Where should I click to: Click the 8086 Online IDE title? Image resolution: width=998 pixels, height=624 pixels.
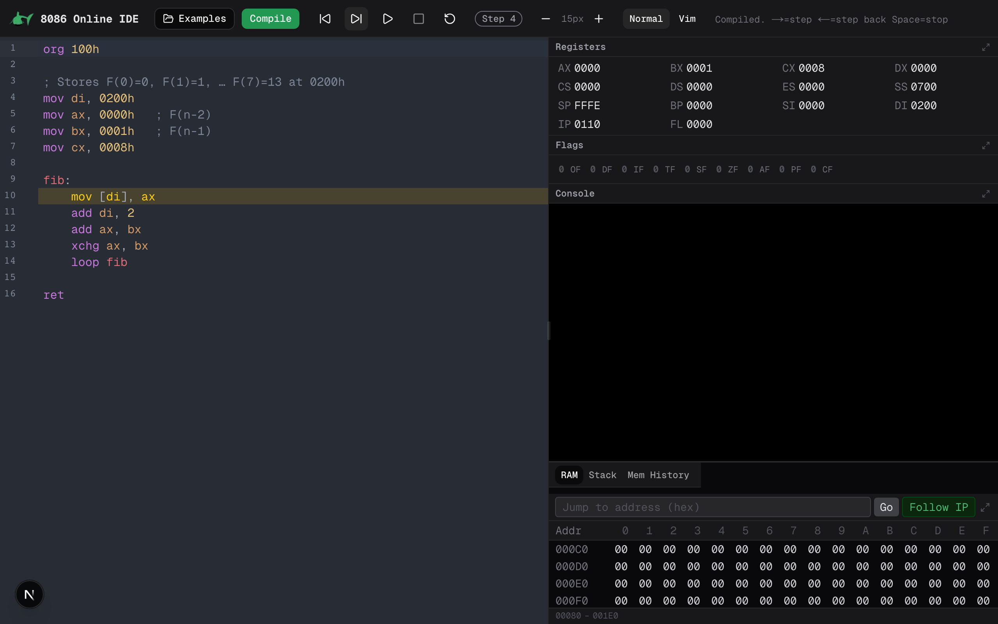90,19
